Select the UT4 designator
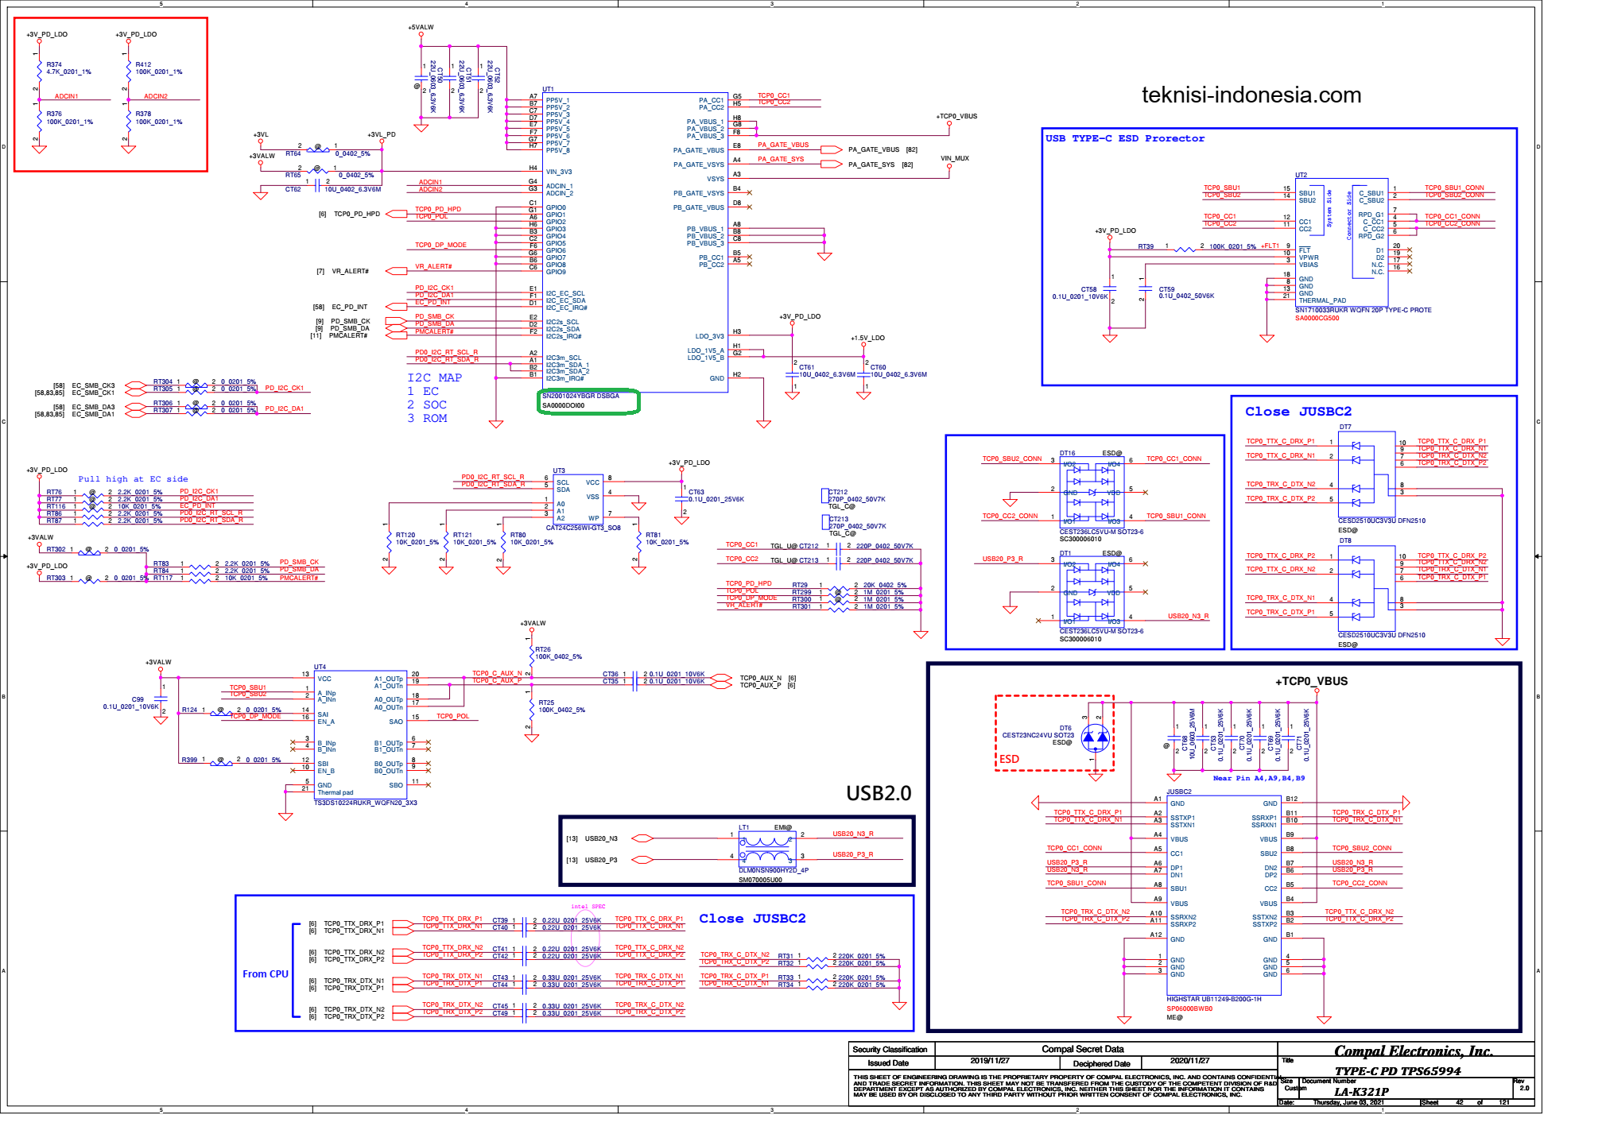 point(320,667)
